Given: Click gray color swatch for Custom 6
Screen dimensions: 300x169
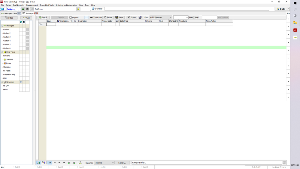Looking at the screenshot, I should point(28,48).
